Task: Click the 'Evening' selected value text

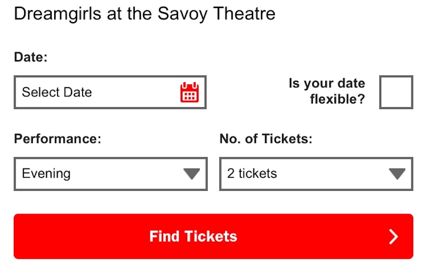Action: point(46,174)
